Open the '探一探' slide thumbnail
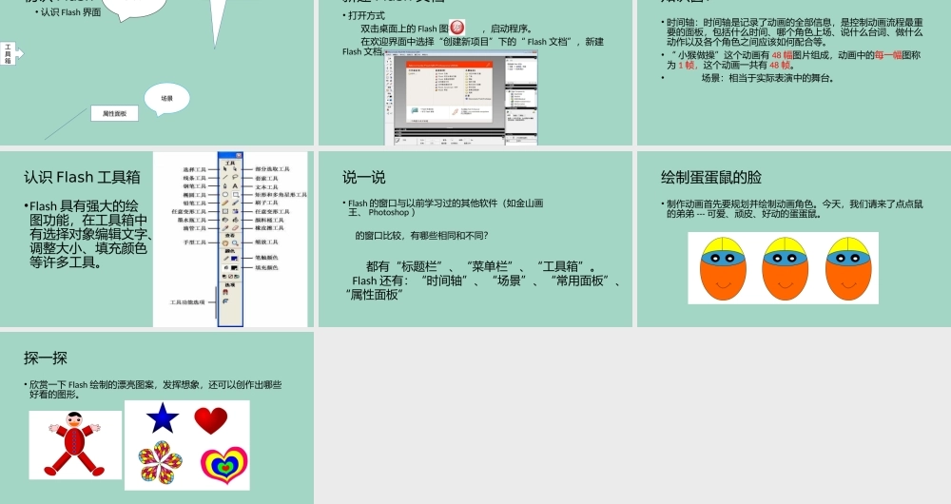 tap(157, 417)
